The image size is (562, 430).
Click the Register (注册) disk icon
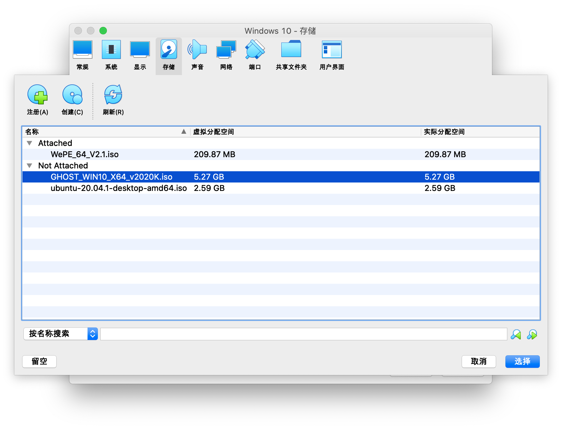pyautogui.click(x=38, y=95)
